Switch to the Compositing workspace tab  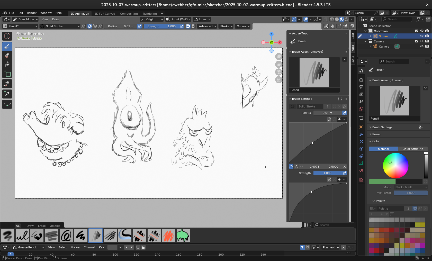(129, 14)
